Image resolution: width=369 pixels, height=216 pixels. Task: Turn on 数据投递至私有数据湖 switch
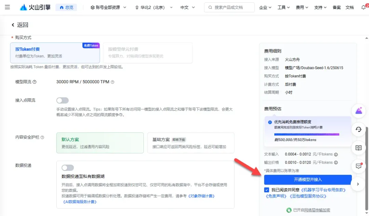click(68, 168)
